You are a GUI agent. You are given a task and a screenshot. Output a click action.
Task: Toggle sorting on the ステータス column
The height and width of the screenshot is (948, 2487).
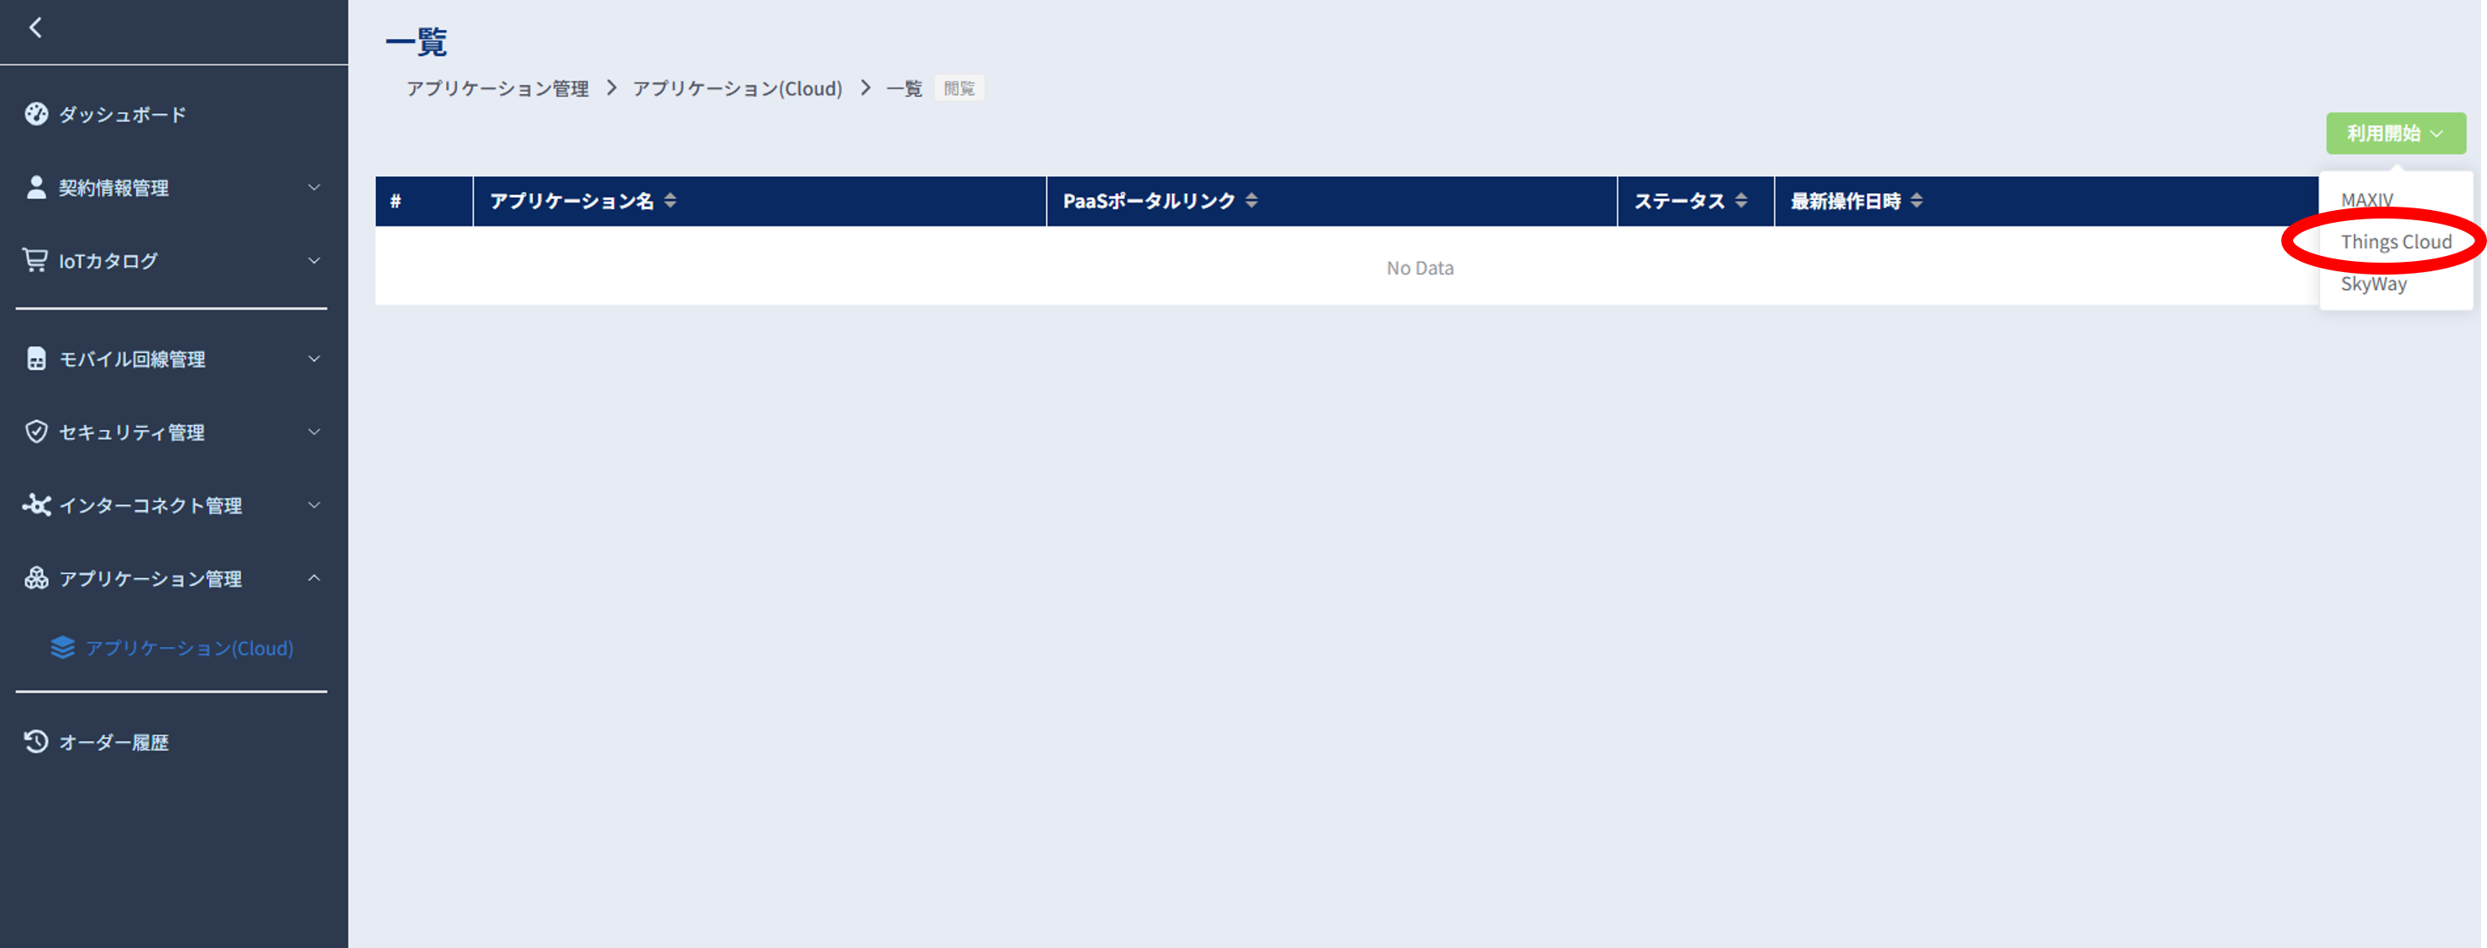coord(1741,201)
